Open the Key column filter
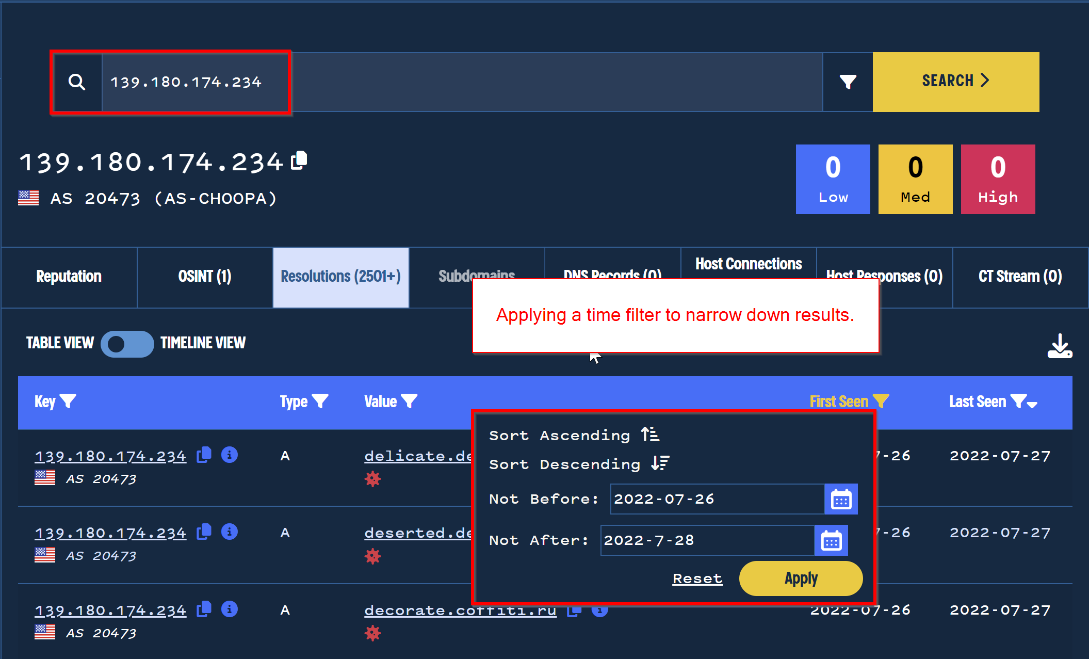Viewport: 1089px width, 659px height. [x=68, y=401]
